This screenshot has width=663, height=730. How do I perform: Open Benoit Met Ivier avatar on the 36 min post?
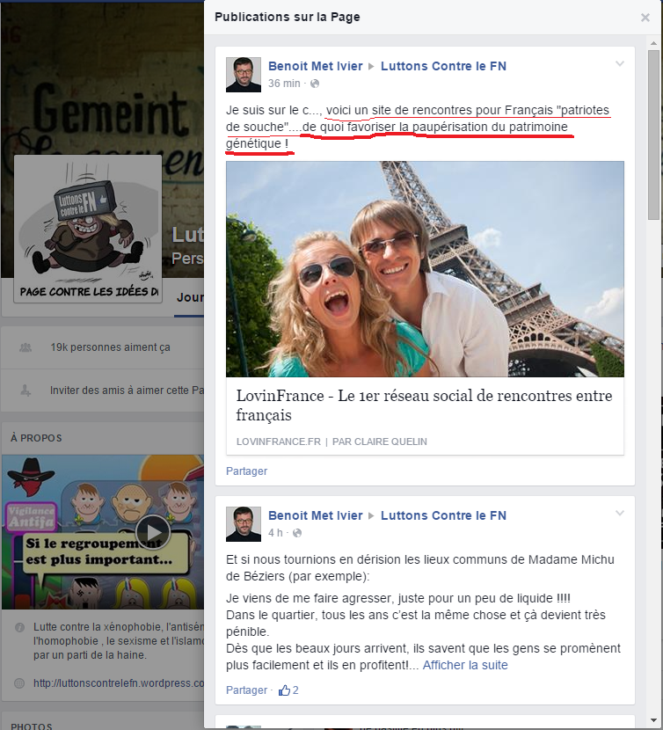point(244,75)
